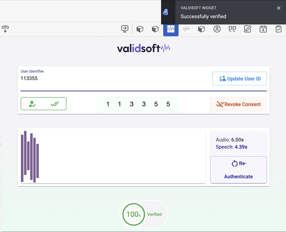Open the quotation marks icon
The height and width of the screenshot is (232, 286).
click(x=232, y=29)
